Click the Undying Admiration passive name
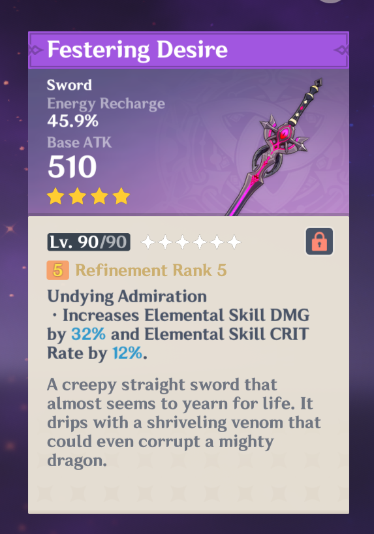374x534 pixels. click(127, 296)
